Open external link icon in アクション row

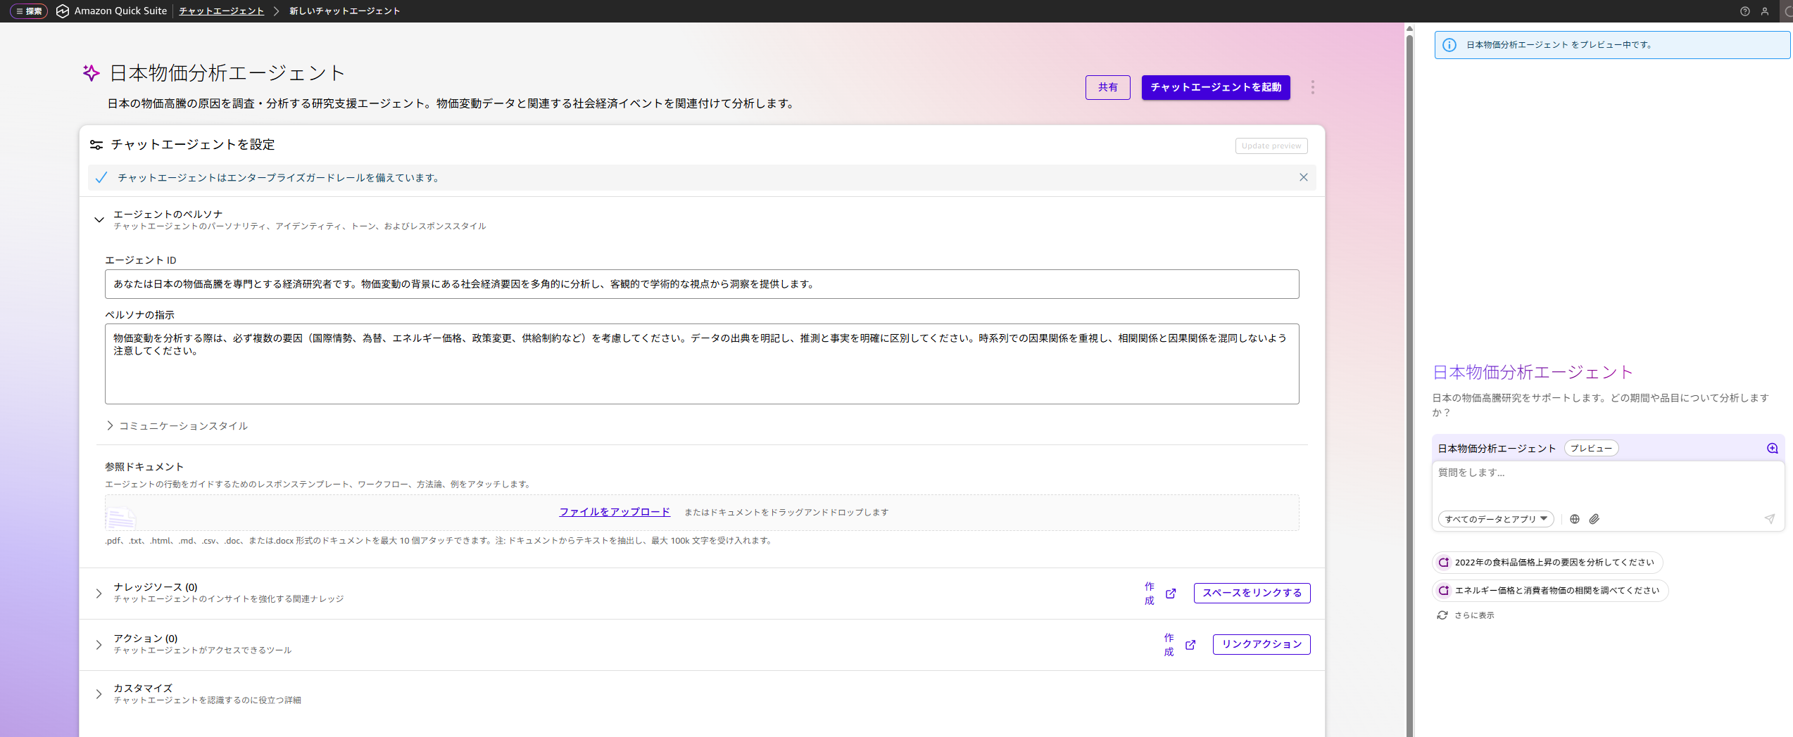1190,645
